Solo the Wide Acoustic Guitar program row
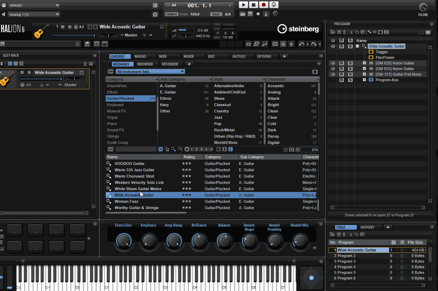Screen dimensions: 438x291 pyautogui.click(x=350, y=46)
